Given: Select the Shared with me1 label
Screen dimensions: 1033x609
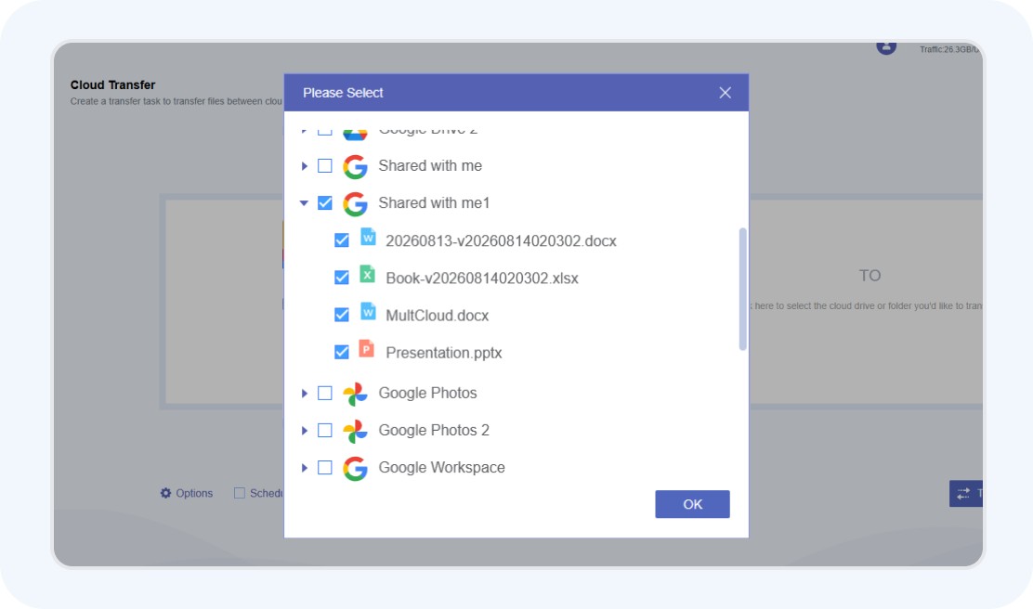Looking at the screenshot, I should coord(434,202).
